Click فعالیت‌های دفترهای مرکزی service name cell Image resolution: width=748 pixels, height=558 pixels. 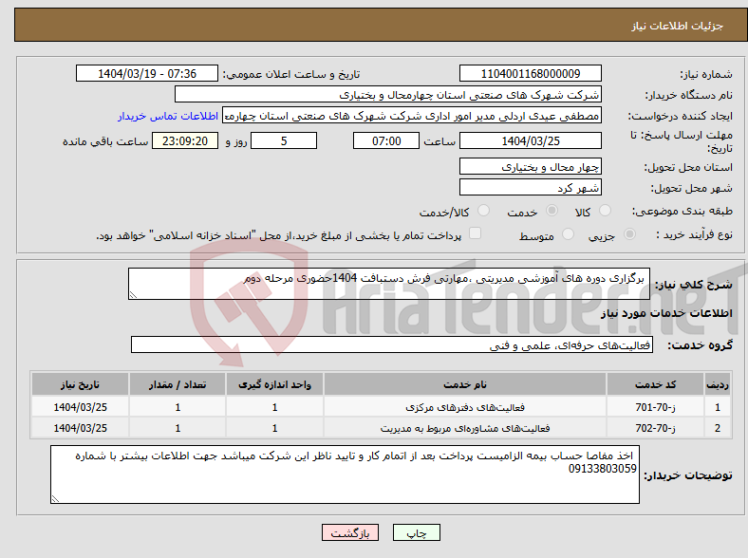[465, 407]
